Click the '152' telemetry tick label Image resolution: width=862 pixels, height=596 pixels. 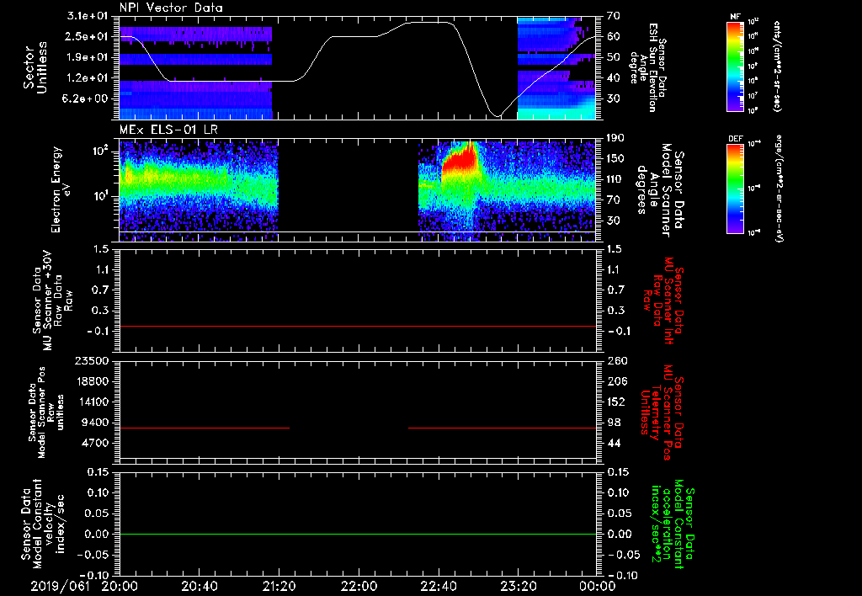click(617, 402)
